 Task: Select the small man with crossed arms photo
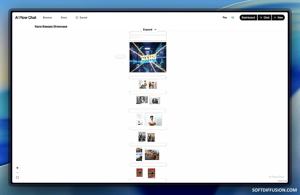coord(139,123)
